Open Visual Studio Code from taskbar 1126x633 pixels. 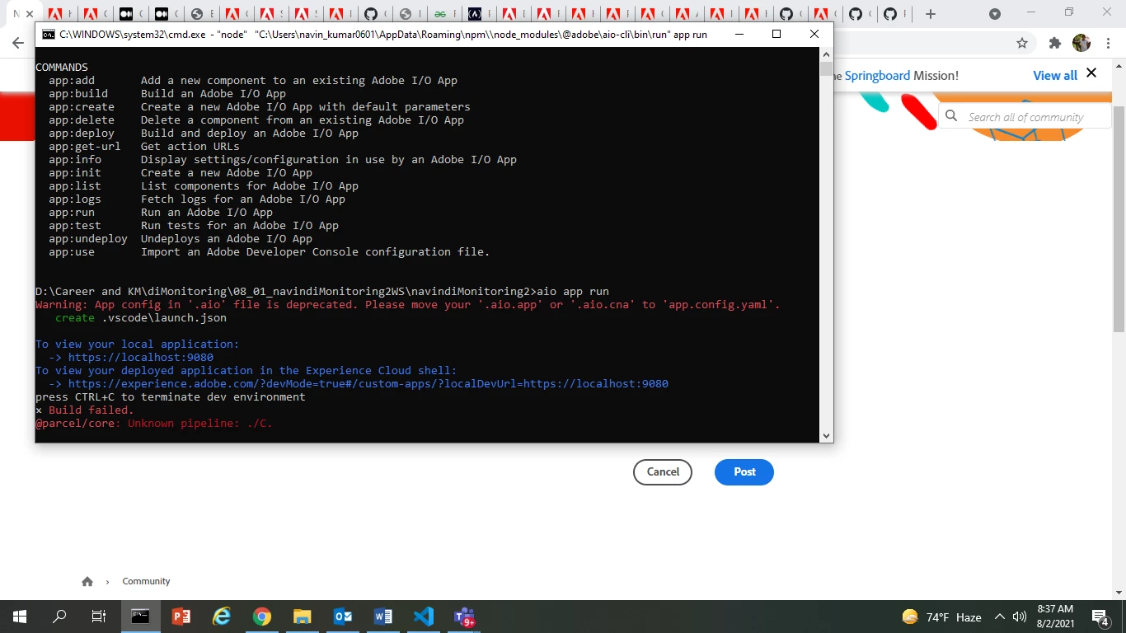(424, 617)
